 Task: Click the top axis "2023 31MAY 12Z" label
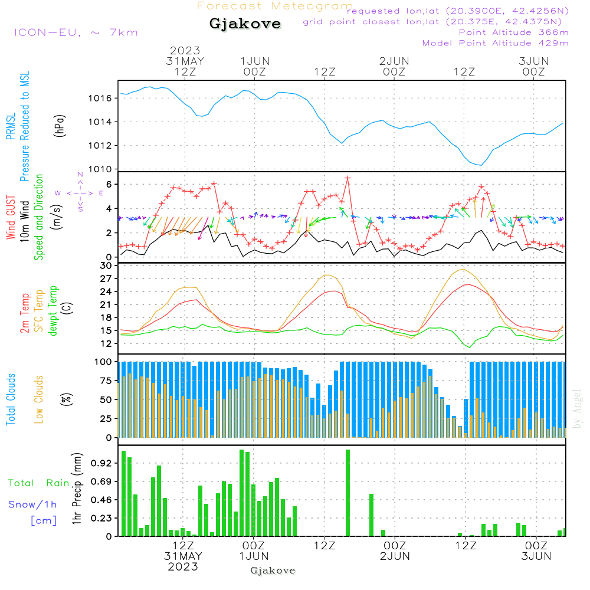pos(185,61)
